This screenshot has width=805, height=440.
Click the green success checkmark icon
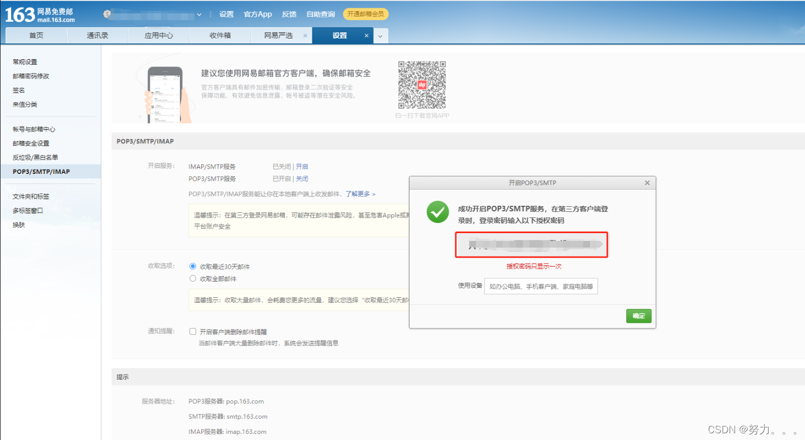tap(437, 212)
